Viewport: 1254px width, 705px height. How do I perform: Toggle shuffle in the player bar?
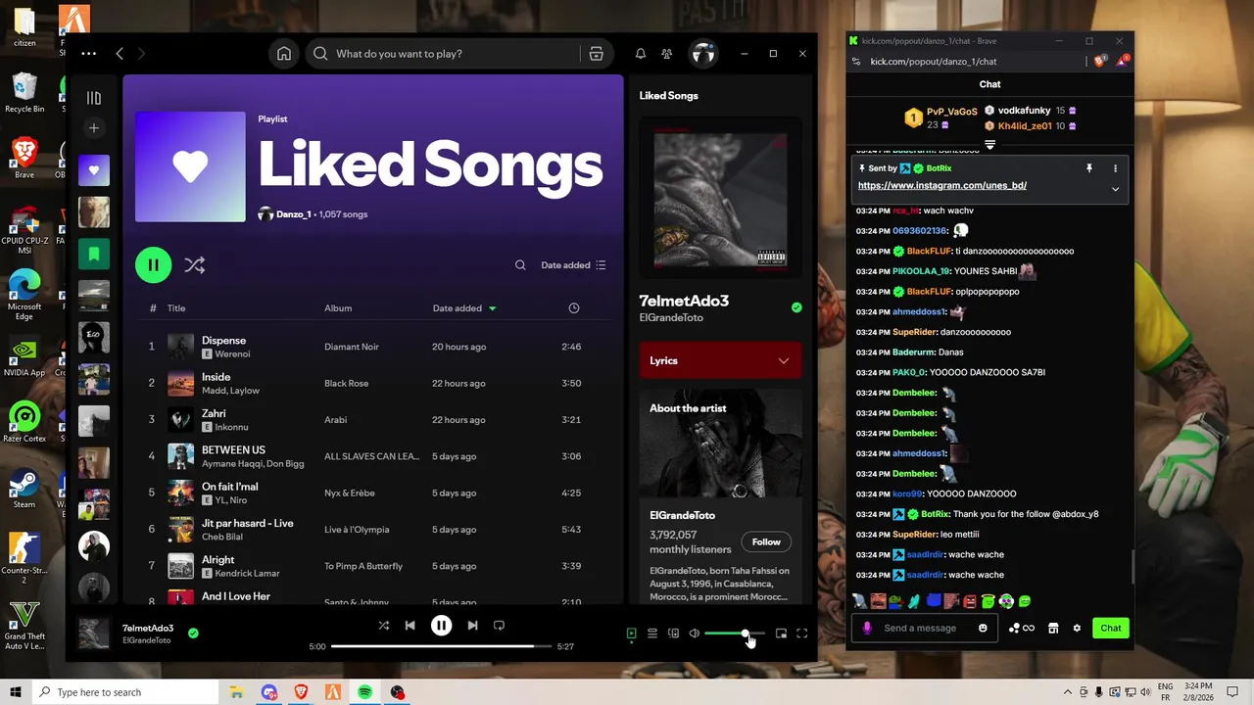(x=383, y=626)
